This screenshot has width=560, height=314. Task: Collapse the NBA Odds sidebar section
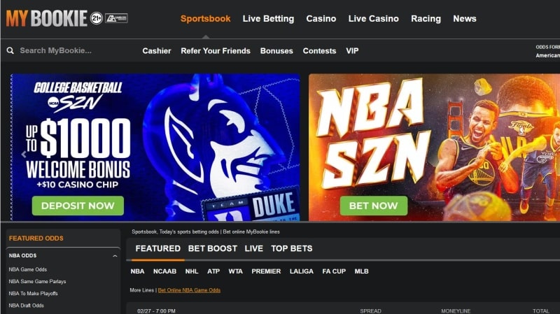[115, 256]
